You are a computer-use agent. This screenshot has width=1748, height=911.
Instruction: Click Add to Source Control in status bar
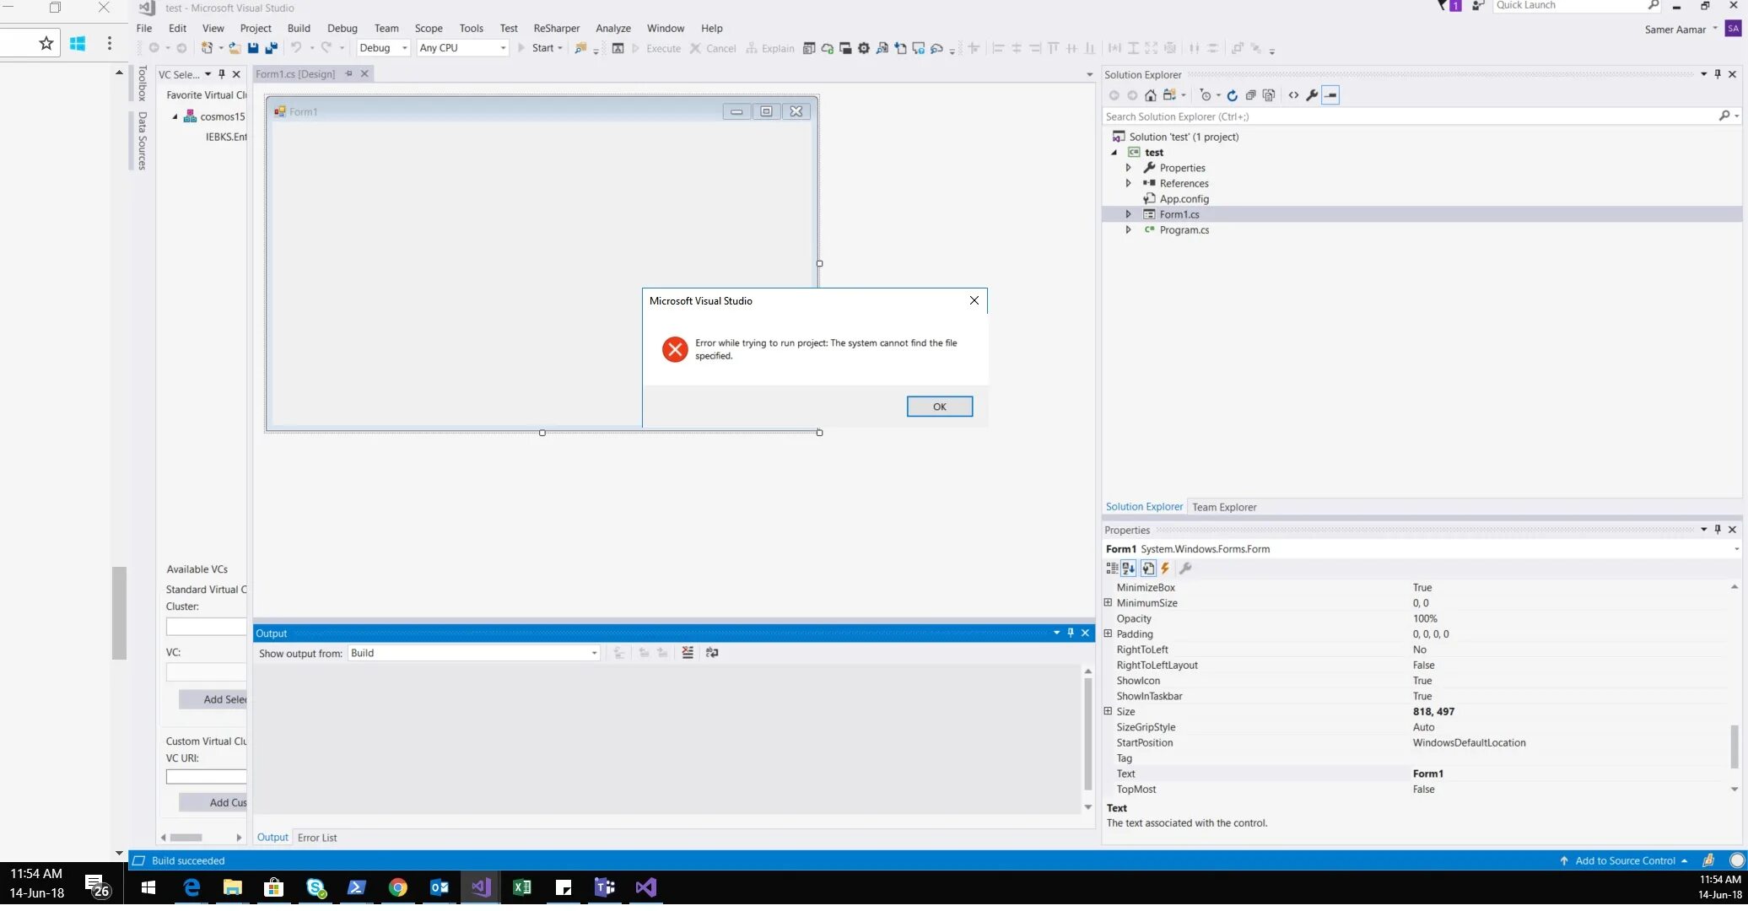(1624, 860)
